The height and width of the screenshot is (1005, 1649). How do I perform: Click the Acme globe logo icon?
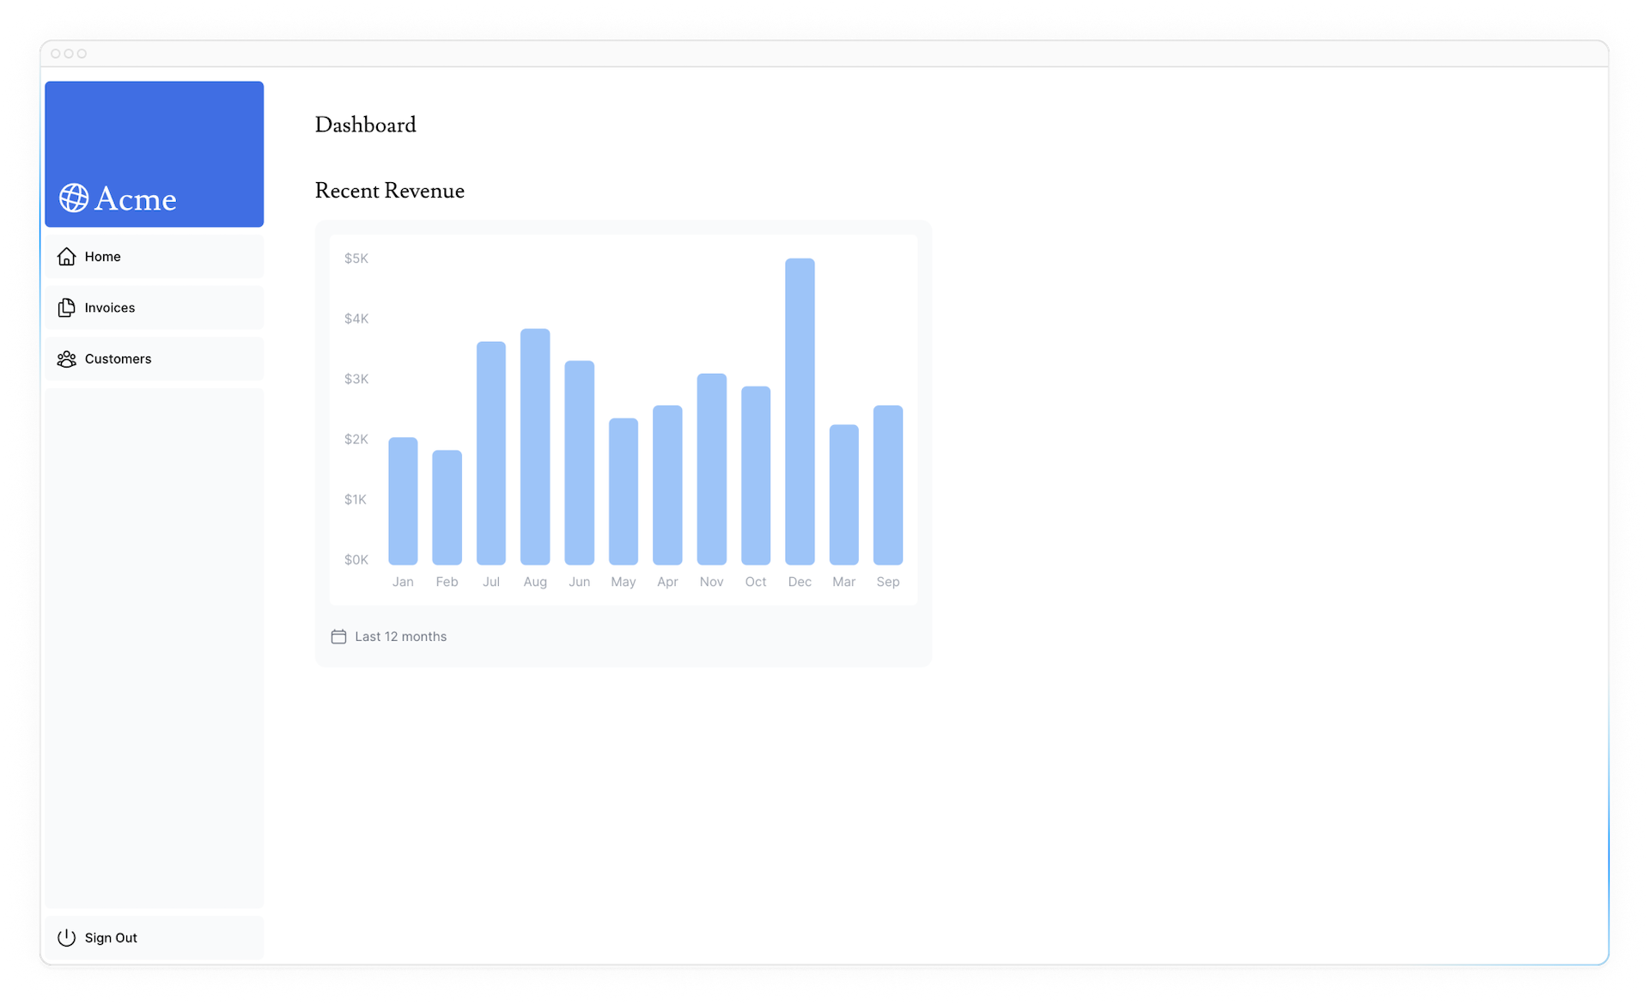pos(74,198)
